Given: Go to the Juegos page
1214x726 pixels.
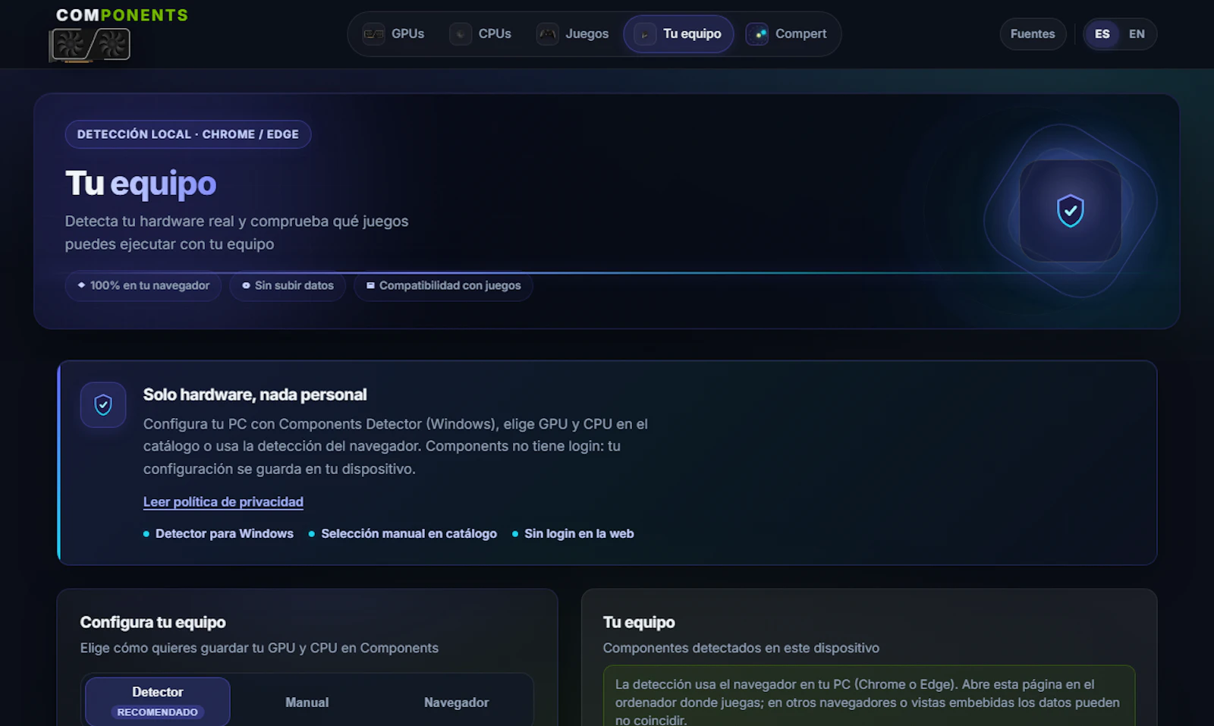Looking at the screenshot, I should [x=574, y=34].
